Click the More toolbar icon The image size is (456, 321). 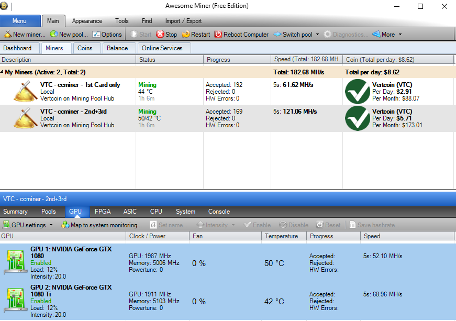376,35
